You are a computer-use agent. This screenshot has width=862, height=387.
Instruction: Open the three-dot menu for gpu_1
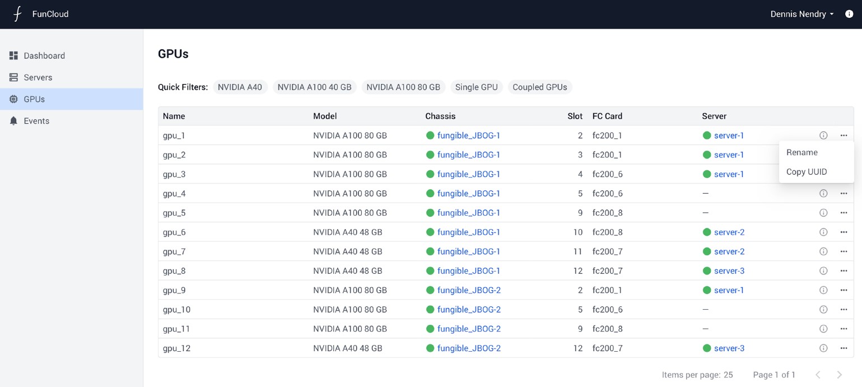click(844, 136)
